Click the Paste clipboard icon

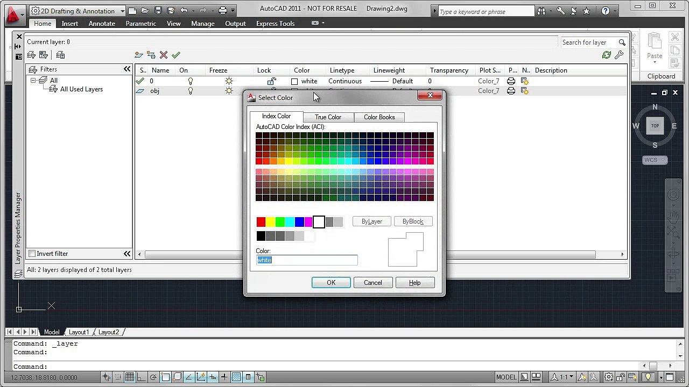point(655,42)
